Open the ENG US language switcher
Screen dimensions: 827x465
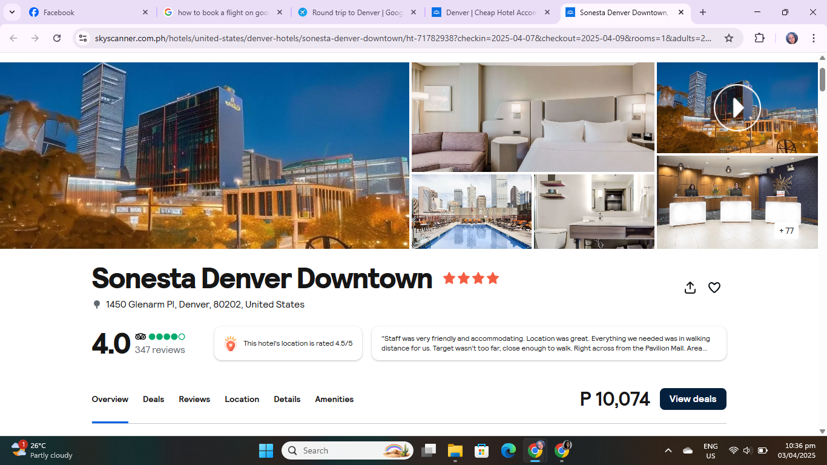coord(711,450)
